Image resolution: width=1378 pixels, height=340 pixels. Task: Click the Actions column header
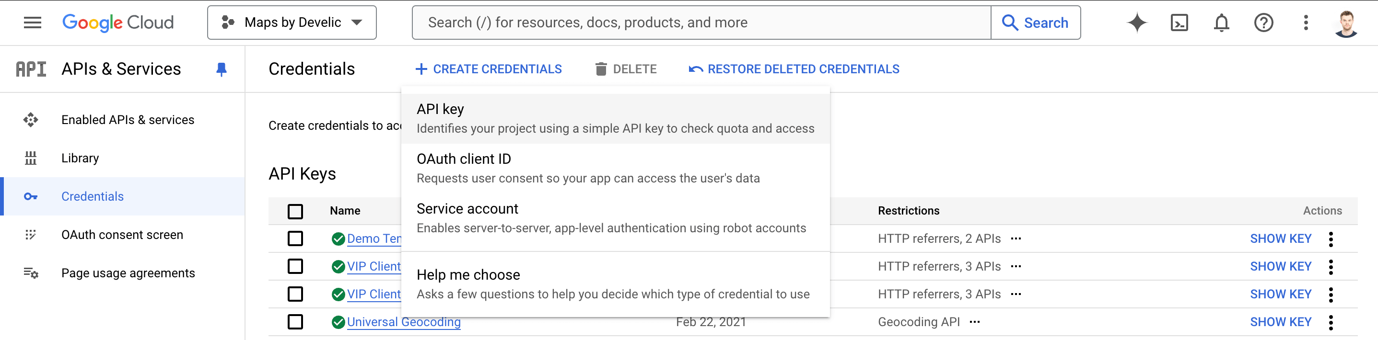point(1322,211)
